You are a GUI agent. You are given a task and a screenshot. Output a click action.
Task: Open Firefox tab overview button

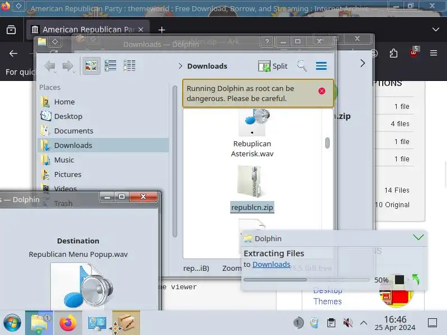pos(11,30)
